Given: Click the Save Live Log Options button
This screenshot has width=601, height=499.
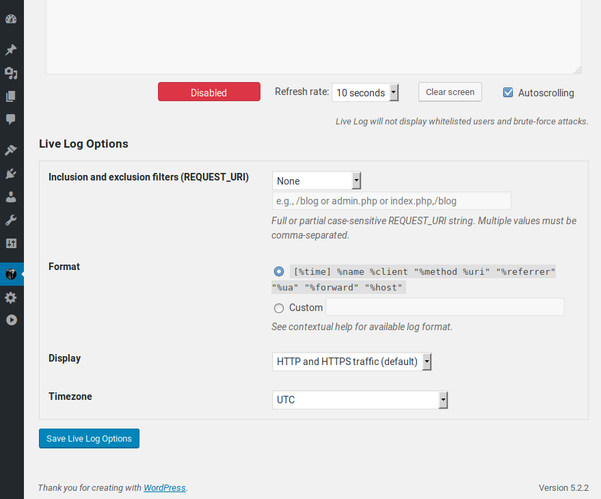Looking at the screenshot, I should click(x=89, y=439).
